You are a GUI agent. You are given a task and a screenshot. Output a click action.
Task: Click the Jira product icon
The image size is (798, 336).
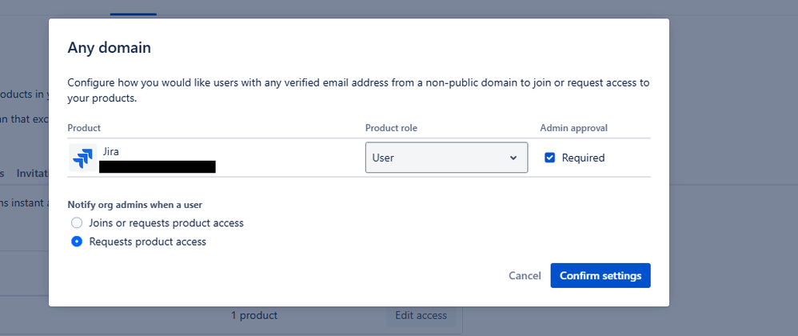(82, 158)
